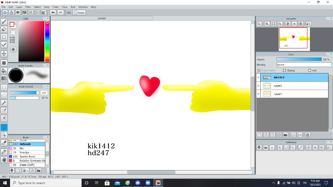Download brush from cloud in Brush panel

pos(12,170)
